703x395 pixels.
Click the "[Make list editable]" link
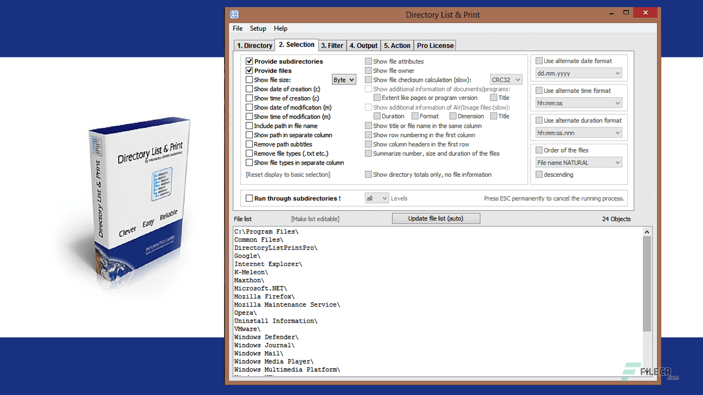[x=314, y=218]
